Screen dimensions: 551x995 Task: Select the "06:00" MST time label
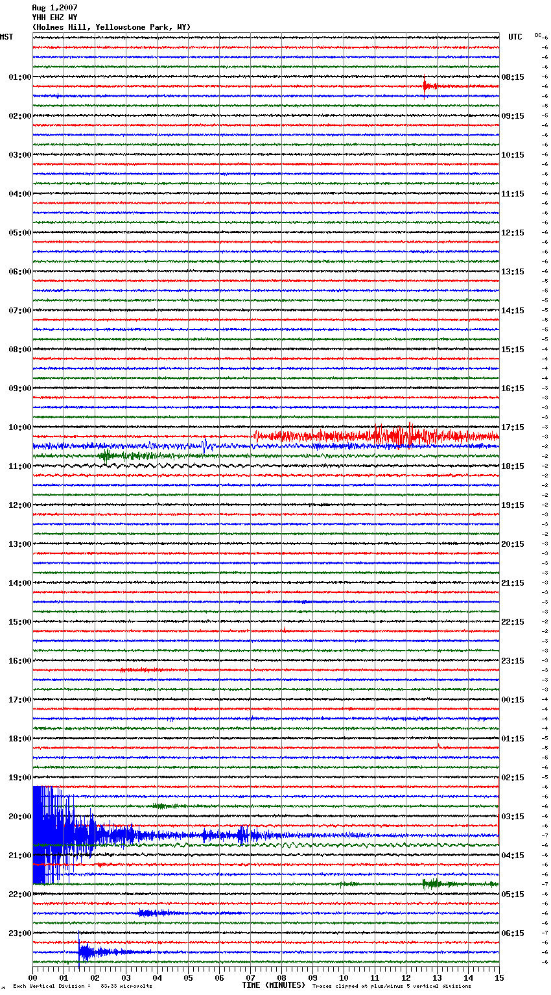[20, 272]
